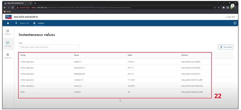Open the tab search chevron in title bar
The height and width of the screenshot is (110, 241).
coord(218,3)
